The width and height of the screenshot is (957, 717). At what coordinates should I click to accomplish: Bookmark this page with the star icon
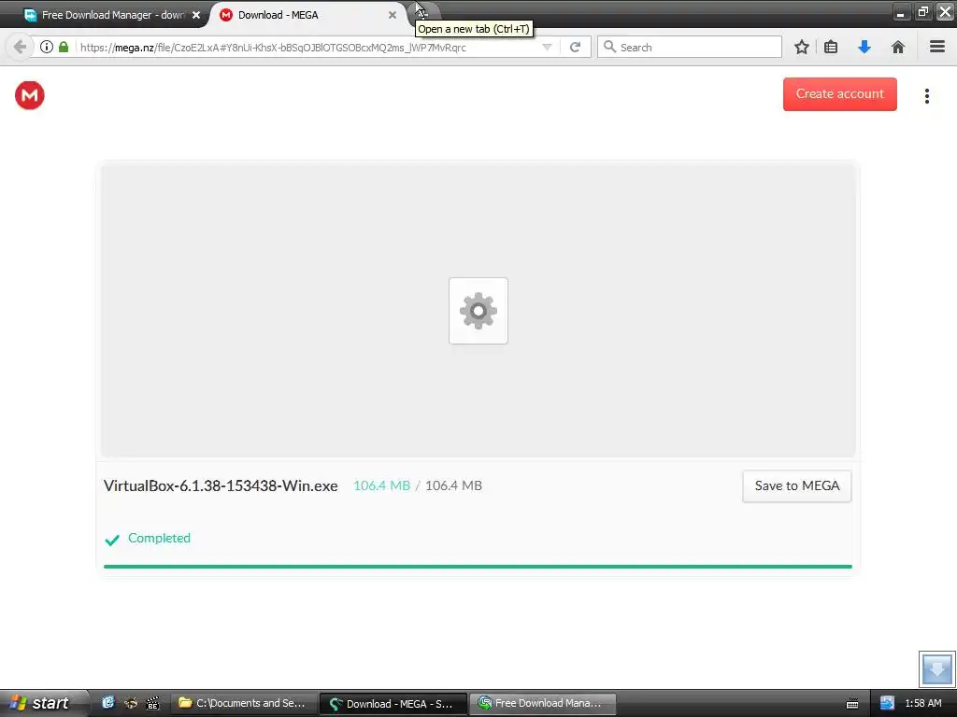click(x=801, y=47)
